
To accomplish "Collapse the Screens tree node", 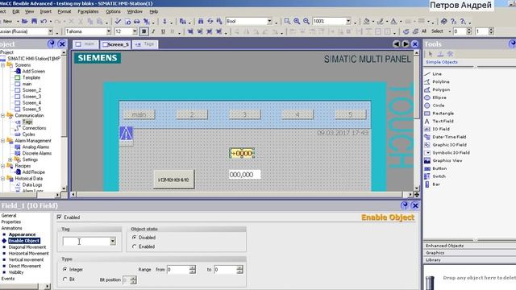I will (x=2, y=65).
